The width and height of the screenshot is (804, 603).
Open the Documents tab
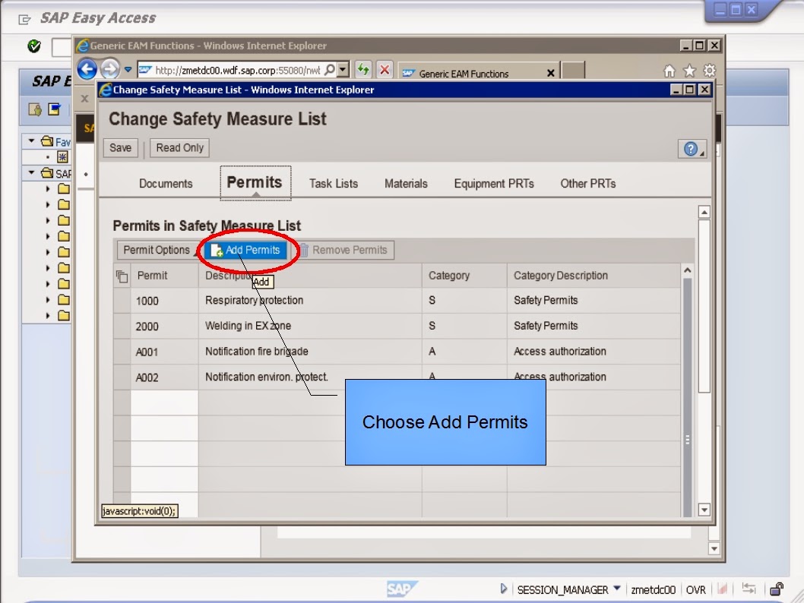tap(166, 183)
